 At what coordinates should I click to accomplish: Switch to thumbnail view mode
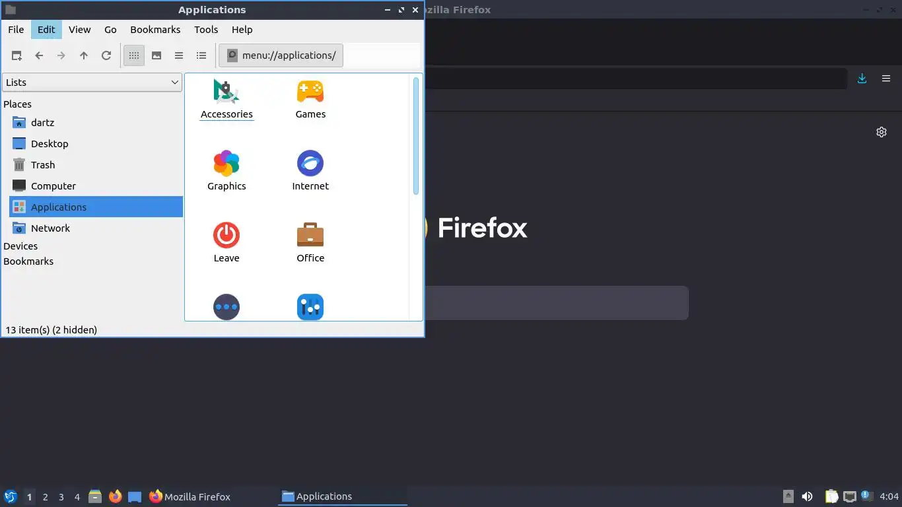click(x=156, y=55)
